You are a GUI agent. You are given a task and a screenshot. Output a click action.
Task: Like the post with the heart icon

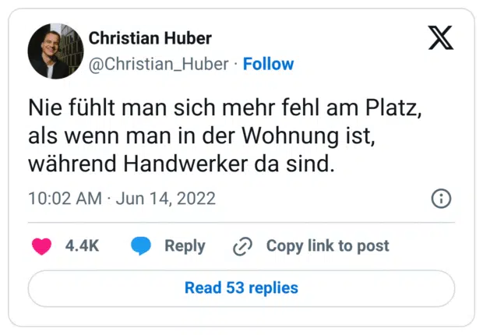coord(41,246)
